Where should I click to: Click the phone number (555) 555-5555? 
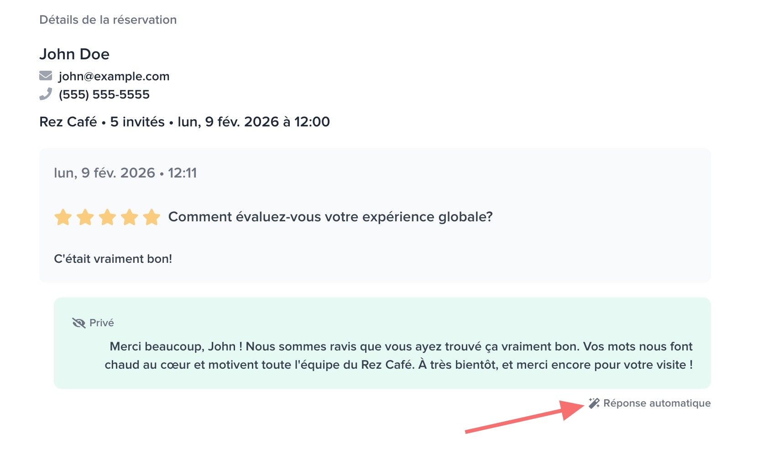(104, 94)
